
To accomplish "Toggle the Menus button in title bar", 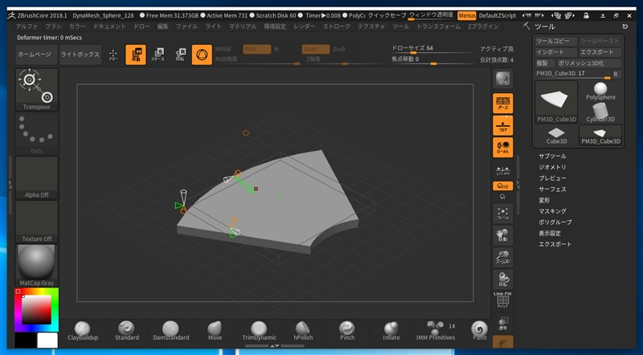I will pyautogui.click(x=467, y=15).
